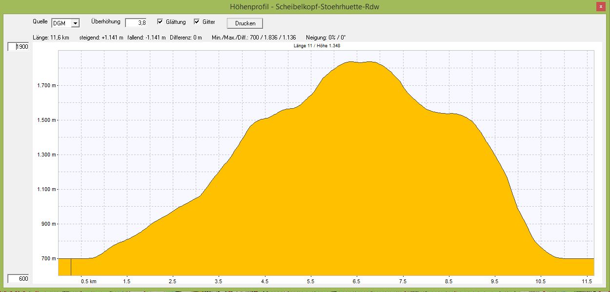Click the Länge: 11,6 km statistic

51,38
